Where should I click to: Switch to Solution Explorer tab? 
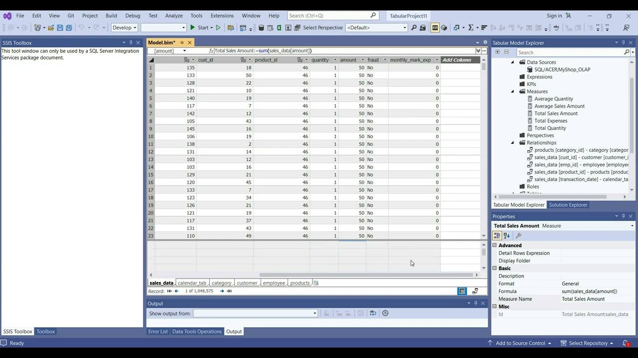click(x=568, y=205)
